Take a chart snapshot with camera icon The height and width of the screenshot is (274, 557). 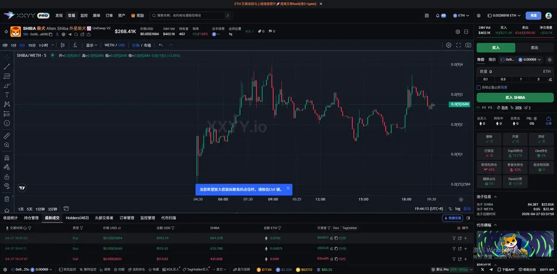point(468,45)
